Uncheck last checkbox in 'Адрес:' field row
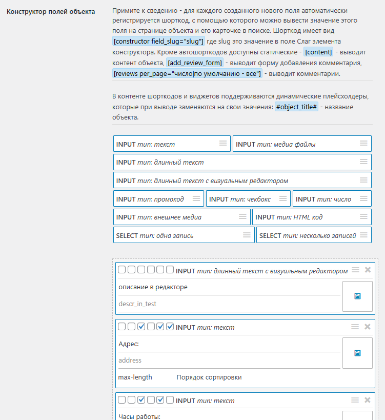Screen dimensions: 385x420 tap(170, 327)
